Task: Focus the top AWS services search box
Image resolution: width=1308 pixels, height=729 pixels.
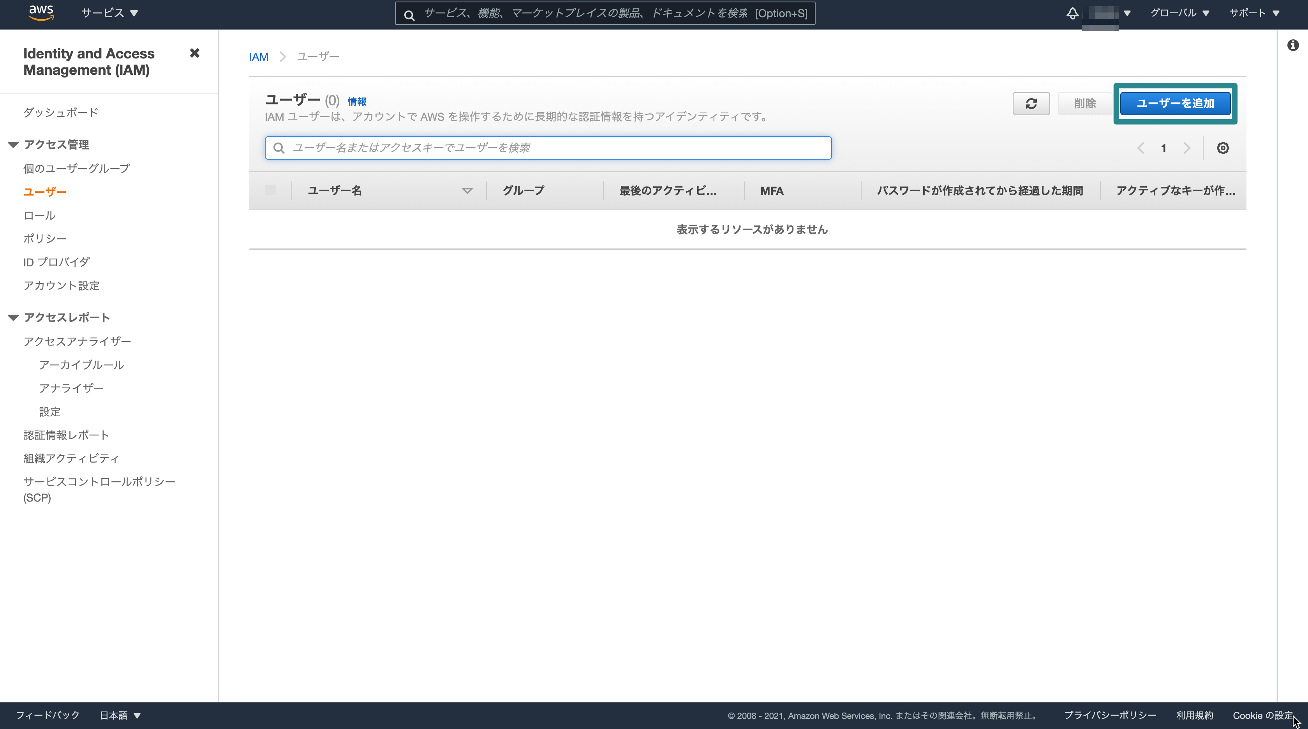Action: [x=605, y=13]
